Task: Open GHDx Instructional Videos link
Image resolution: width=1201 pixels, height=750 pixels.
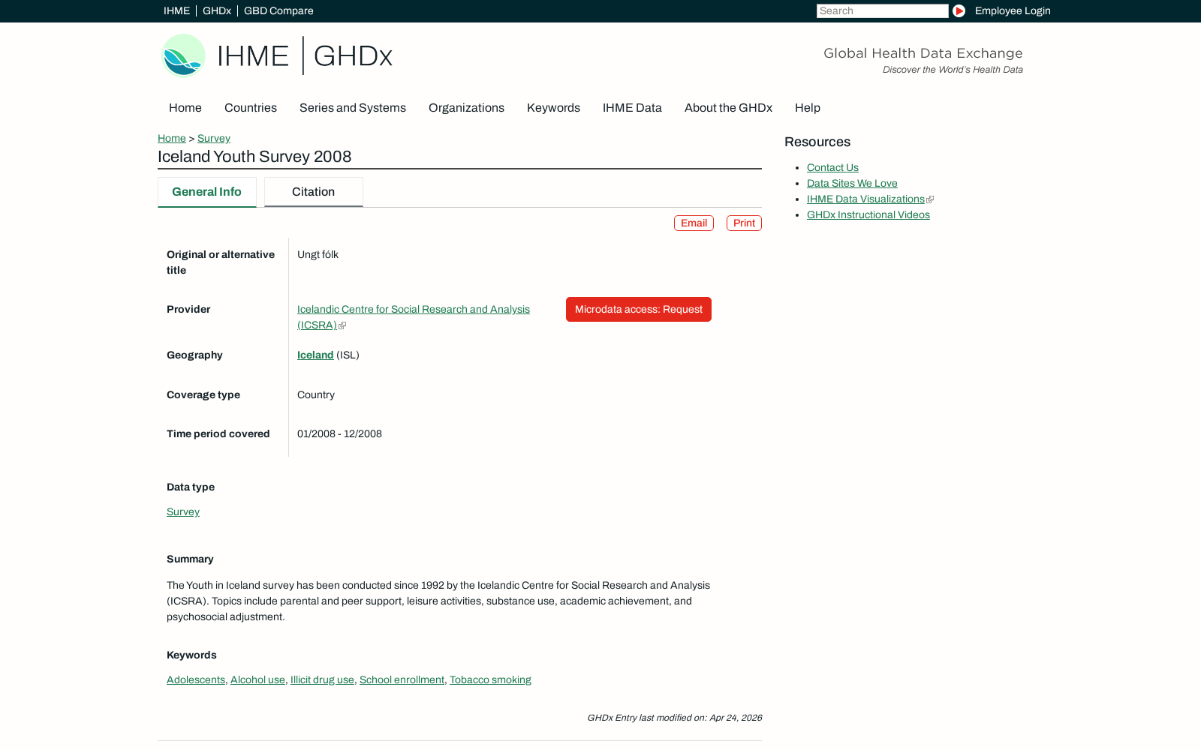Action: click(x=868, y=215)
